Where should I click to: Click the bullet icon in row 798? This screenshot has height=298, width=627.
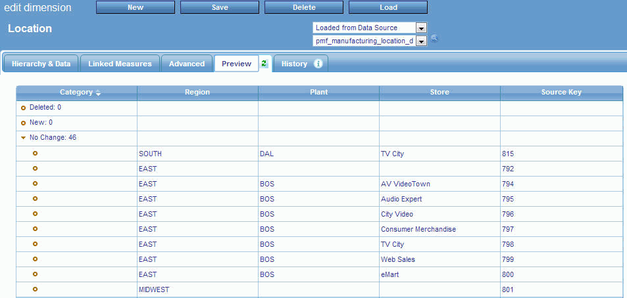point(35,244)
